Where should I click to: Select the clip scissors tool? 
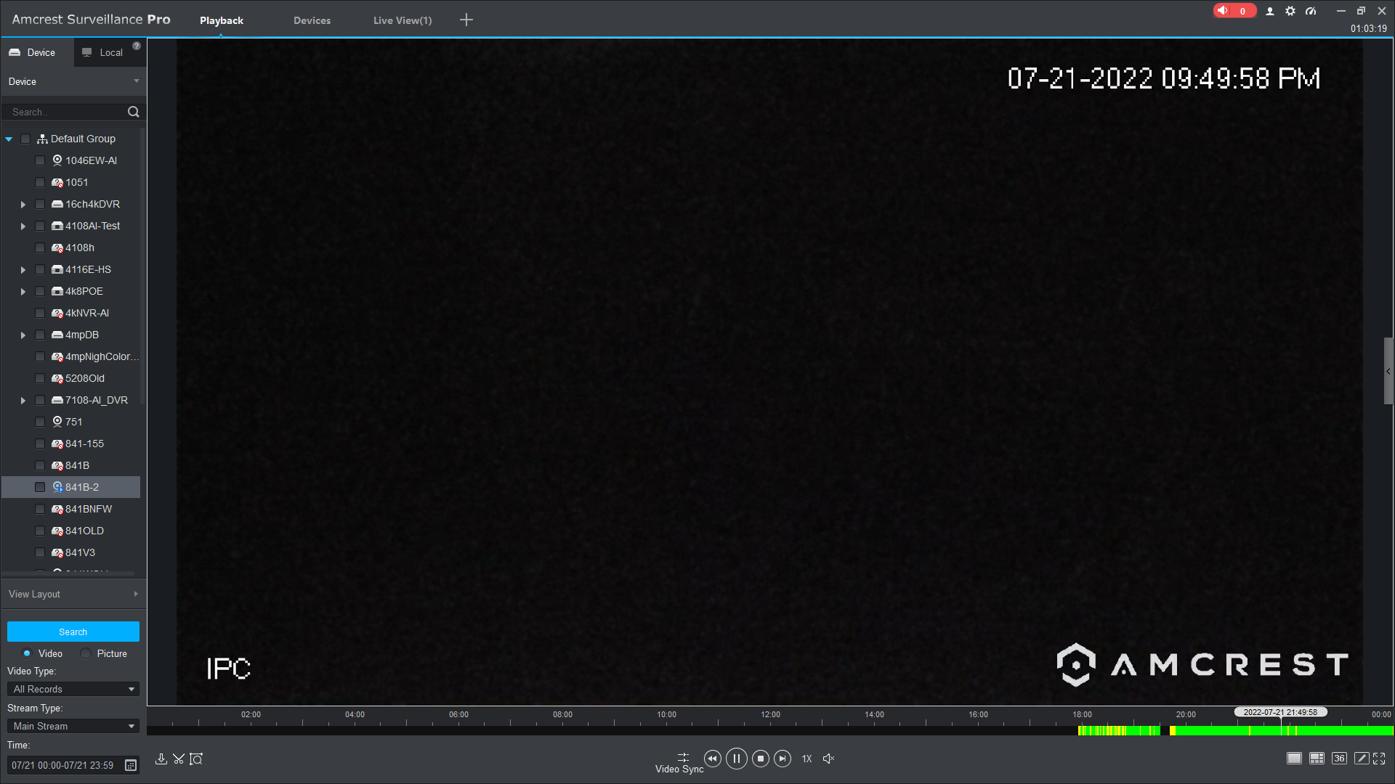179,759
